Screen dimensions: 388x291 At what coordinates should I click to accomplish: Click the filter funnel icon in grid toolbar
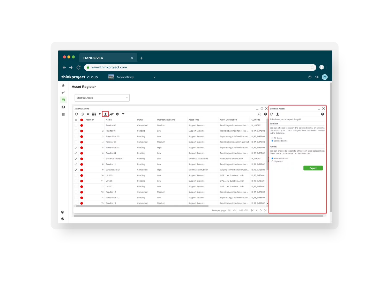pos(100,114)
